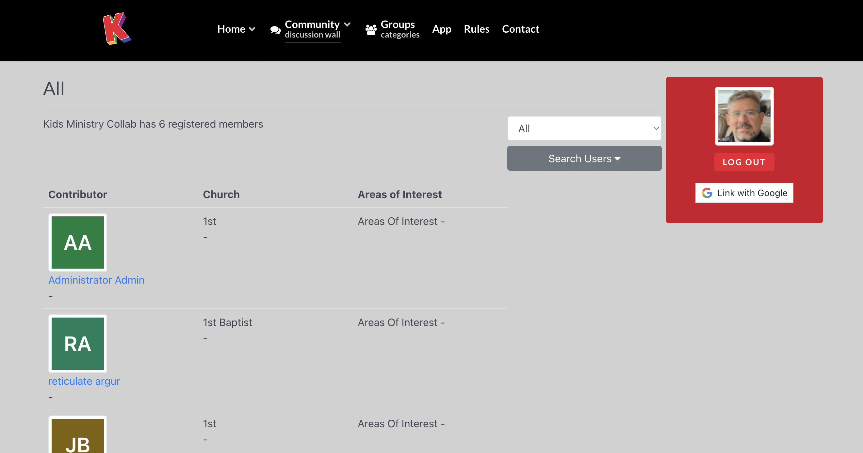Click the Link with Google button

[x=744, y=193]
